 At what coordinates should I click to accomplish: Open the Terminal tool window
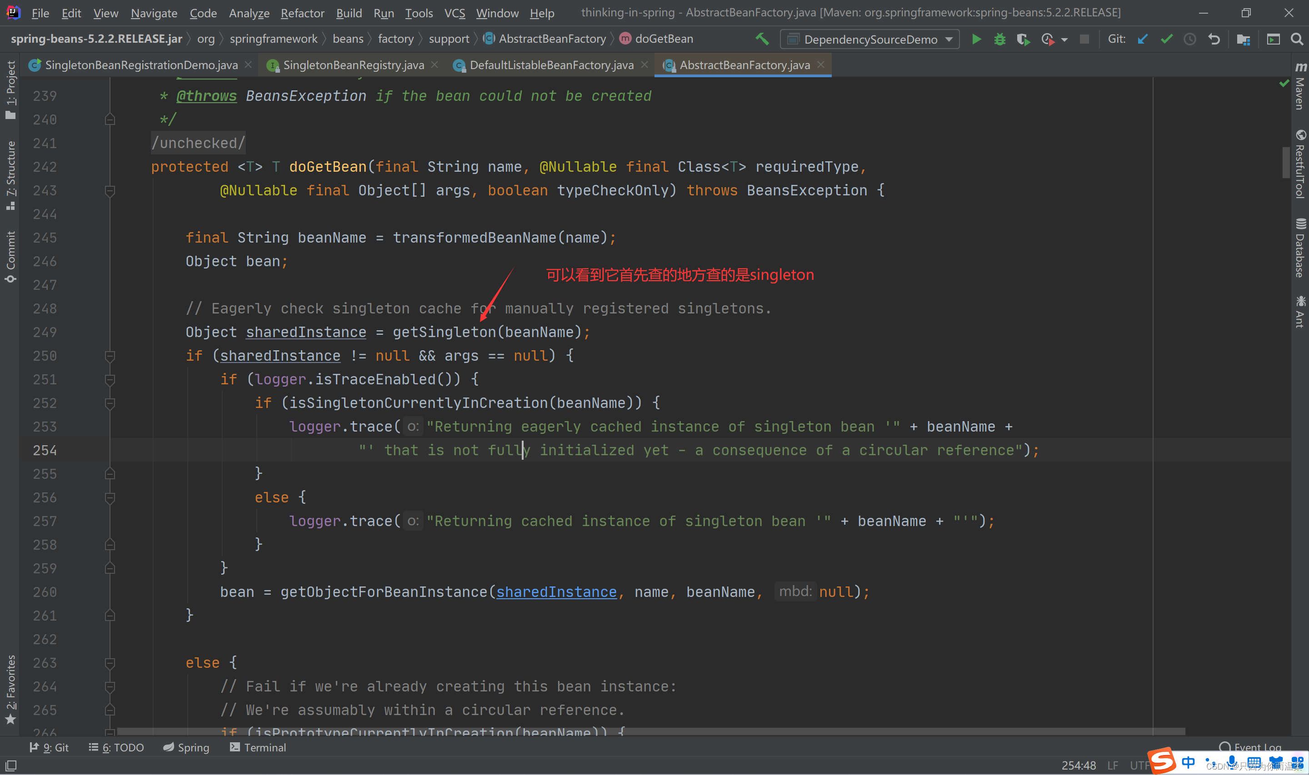[258, 747]
